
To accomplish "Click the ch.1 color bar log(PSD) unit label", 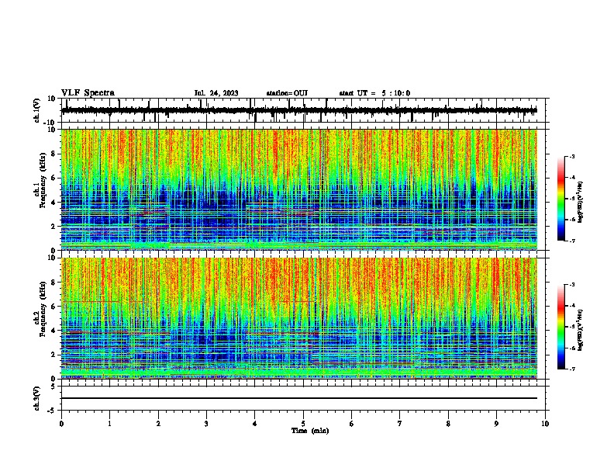I will 580,203.
